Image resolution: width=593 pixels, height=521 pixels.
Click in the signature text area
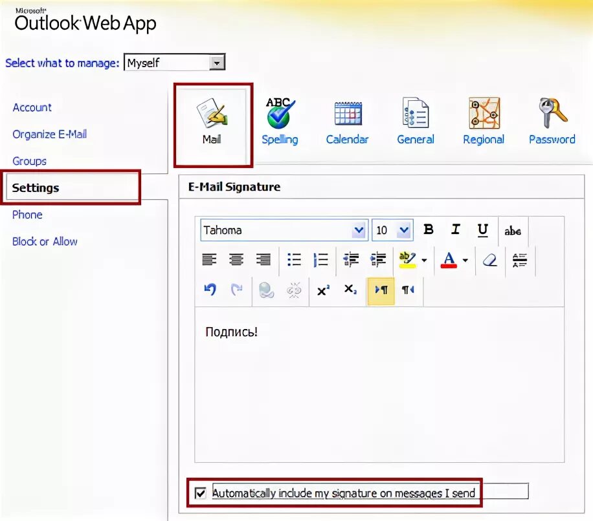(x=379, y=385)
